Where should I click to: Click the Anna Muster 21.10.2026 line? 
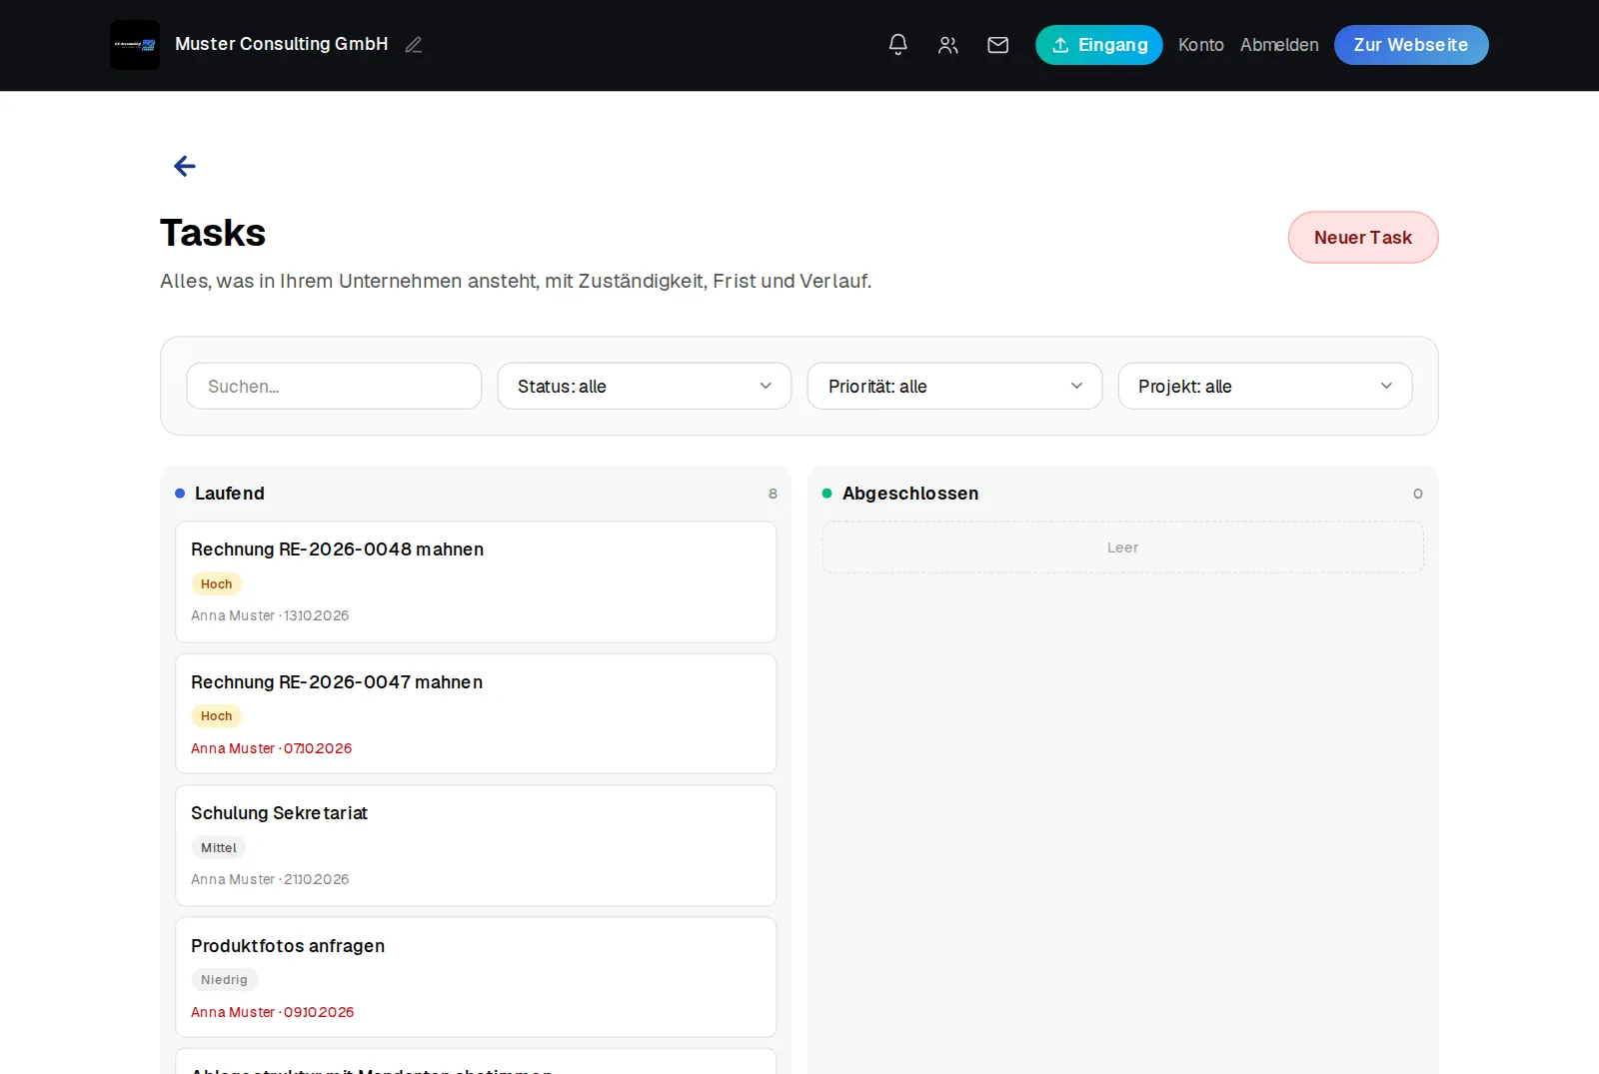coord(270,879)
